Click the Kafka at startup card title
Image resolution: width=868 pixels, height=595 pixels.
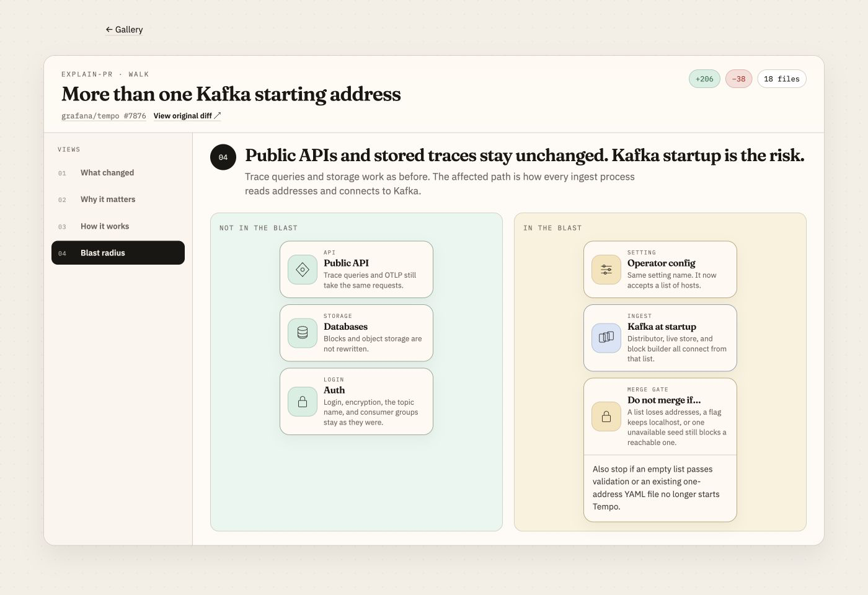(x=662, y=327)
